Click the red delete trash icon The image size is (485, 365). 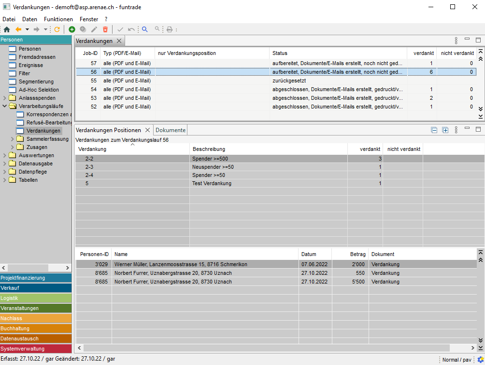click(105, 29)
